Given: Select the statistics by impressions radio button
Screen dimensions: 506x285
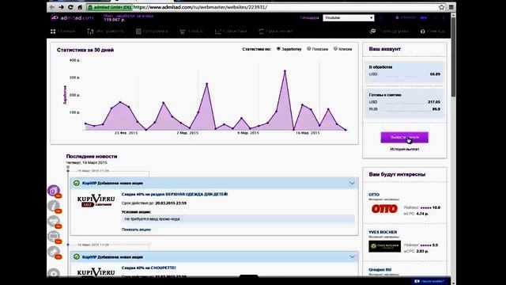Looking at the screenshot, I should pyautogui.click(x=309, y=49).
